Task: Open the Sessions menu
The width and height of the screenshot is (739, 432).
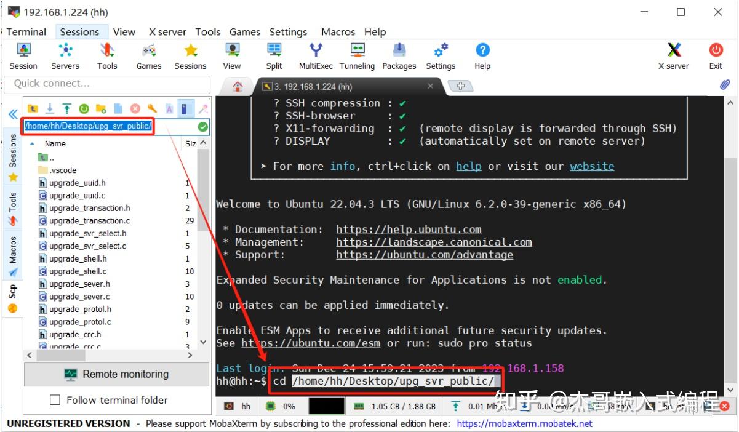Action: 81,31
